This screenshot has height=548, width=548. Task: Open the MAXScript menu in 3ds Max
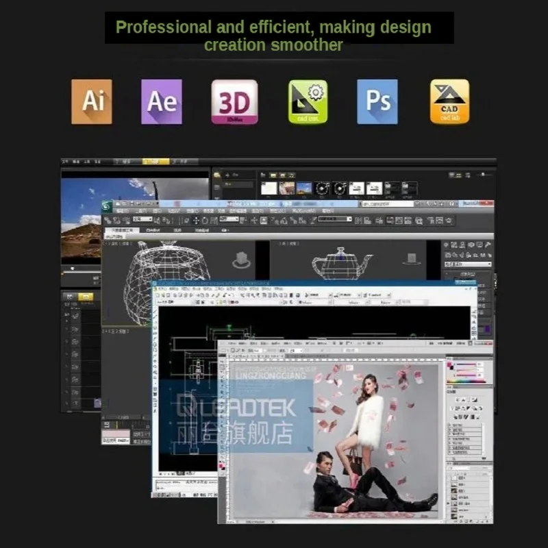click(x=303, y=211)
